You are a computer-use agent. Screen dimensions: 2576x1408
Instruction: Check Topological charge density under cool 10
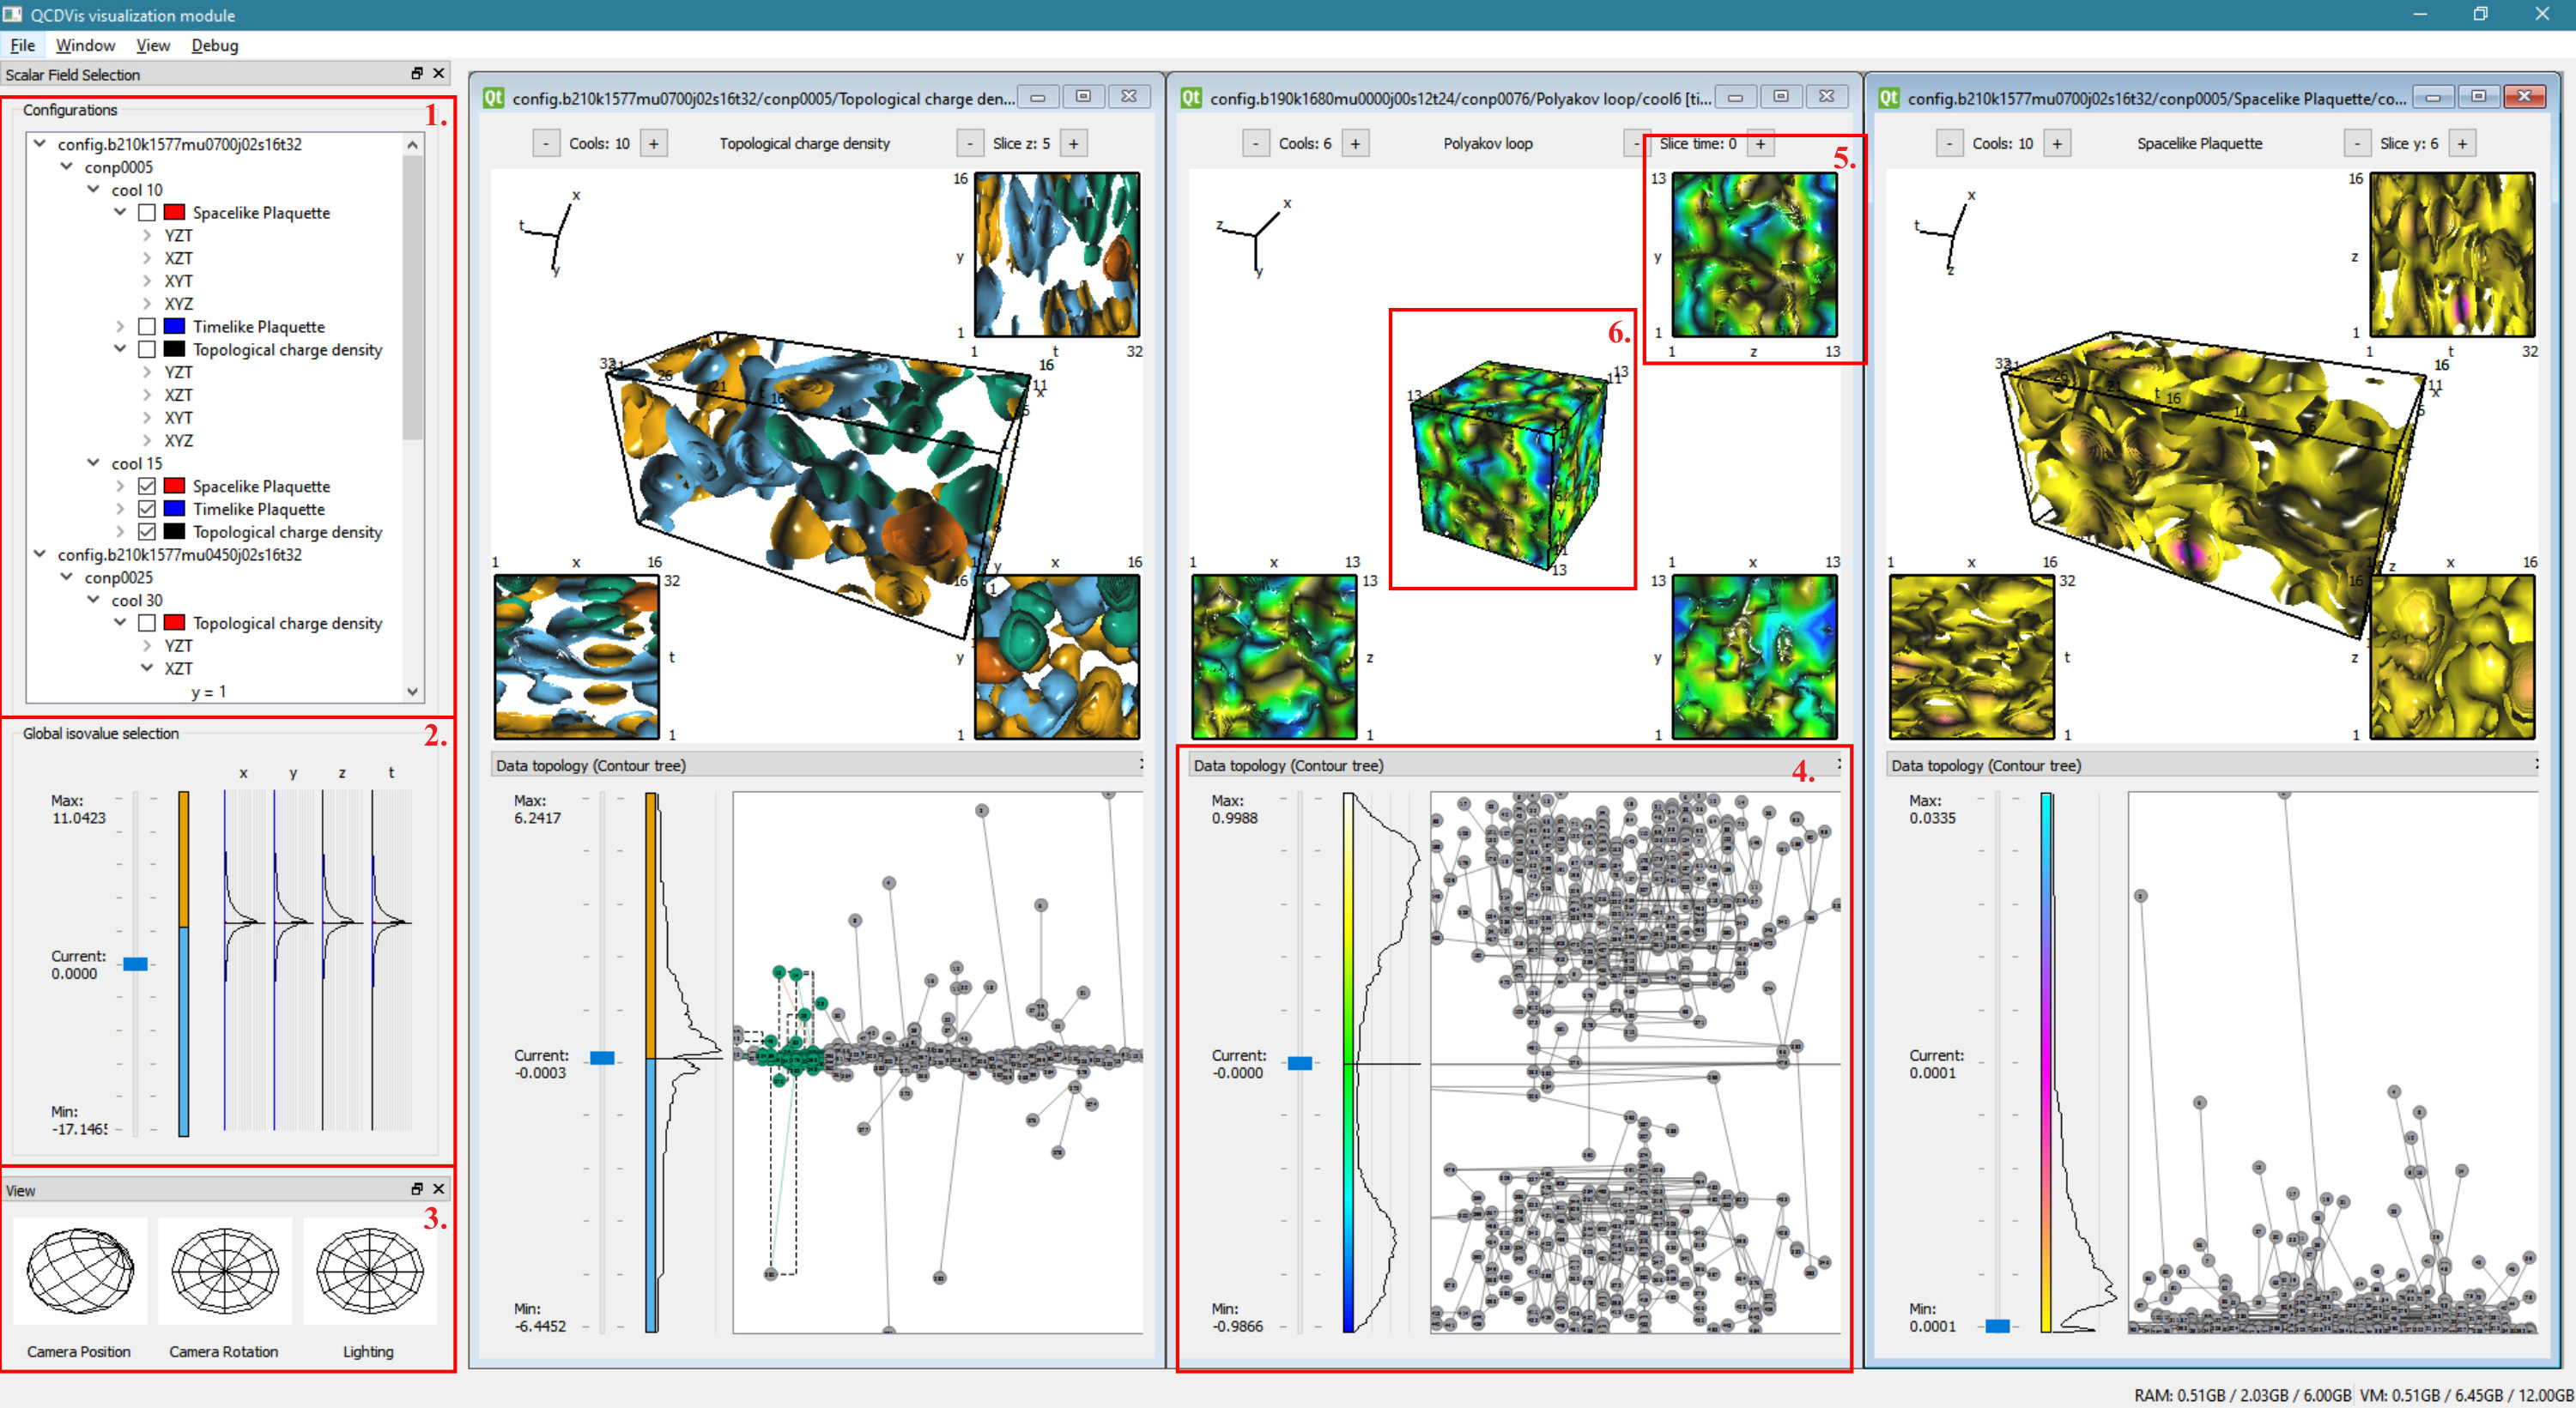pos(147,350)
